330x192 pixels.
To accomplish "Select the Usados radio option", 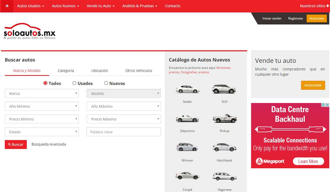I will click(75, 83).
